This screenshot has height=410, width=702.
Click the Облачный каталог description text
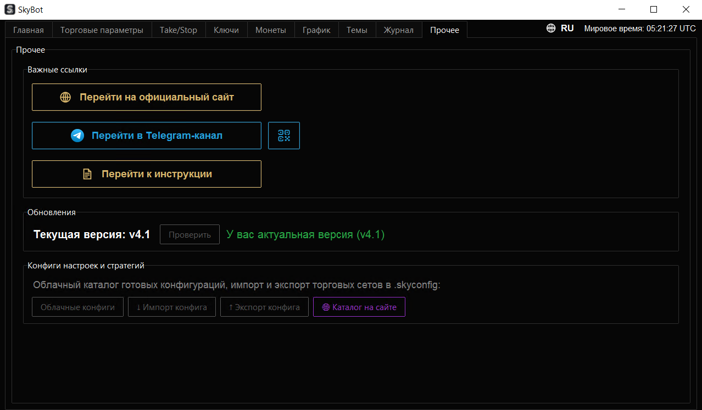click(x=237, y=285)
